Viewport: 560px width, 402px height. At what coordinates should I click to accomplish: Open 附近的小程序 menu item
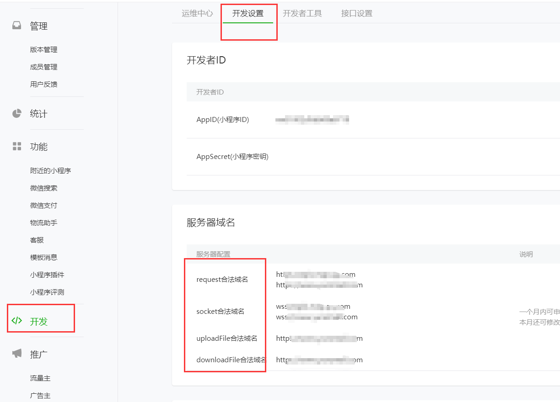click(50, 171)
